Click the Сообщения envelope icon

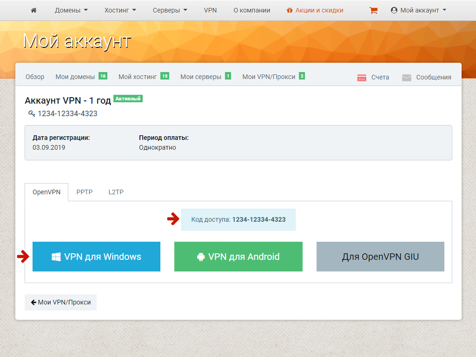407,78
